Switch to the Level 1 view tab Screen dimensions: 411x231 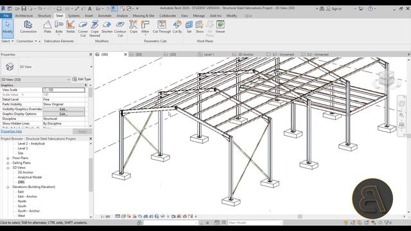(x=209, y=55)
